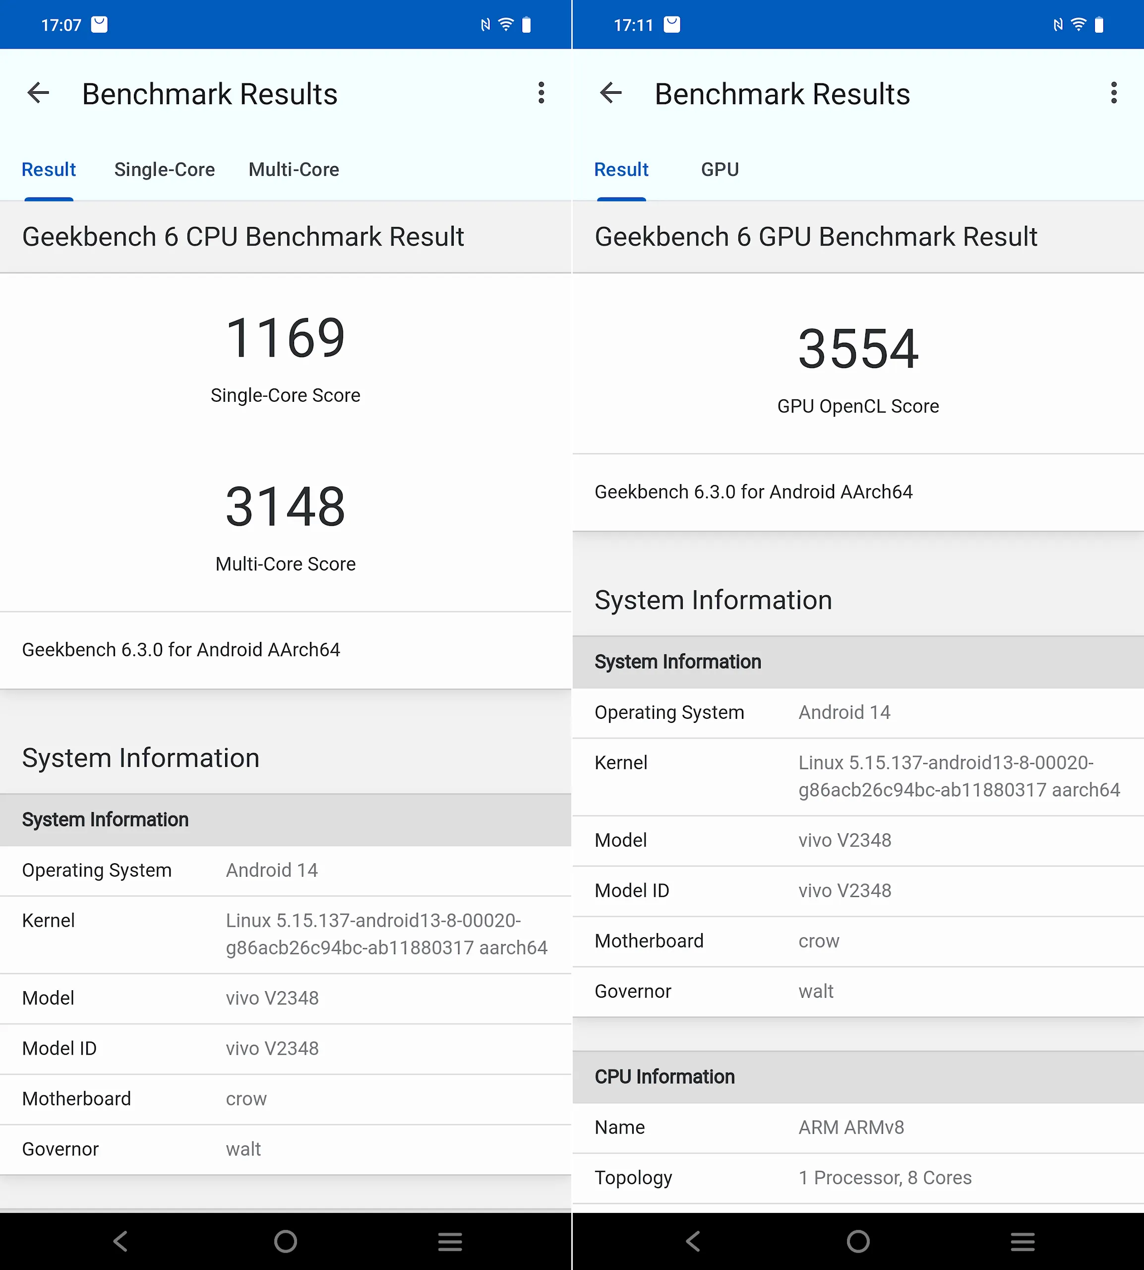
Task: Switch to the Single-Core tab
Action: click(x=165, y=169)
